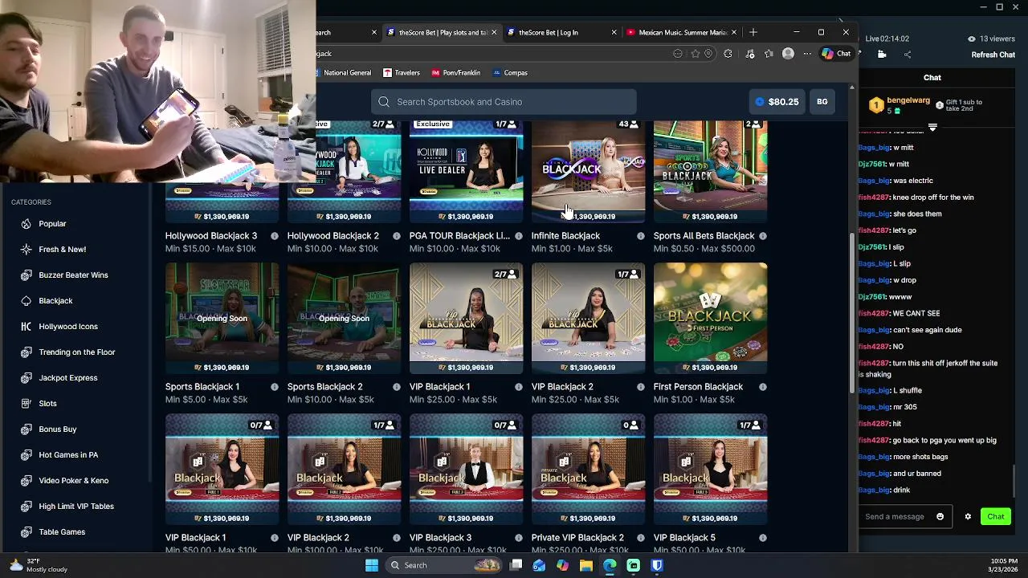Select Blackjack category in sidebar
The width and height of the screenshot is (1028, 578).
pos(55,301)
